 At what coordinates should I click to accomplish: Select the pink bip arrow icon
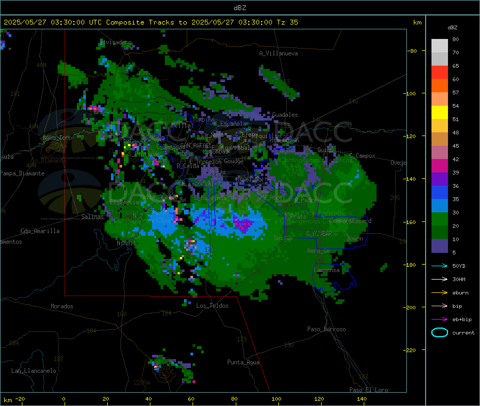[439, 306]
